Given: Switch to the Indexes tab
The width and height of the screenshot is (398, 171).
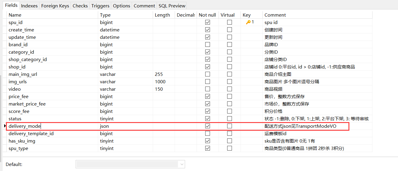Looking at the screenshot, I should (29, 5).
